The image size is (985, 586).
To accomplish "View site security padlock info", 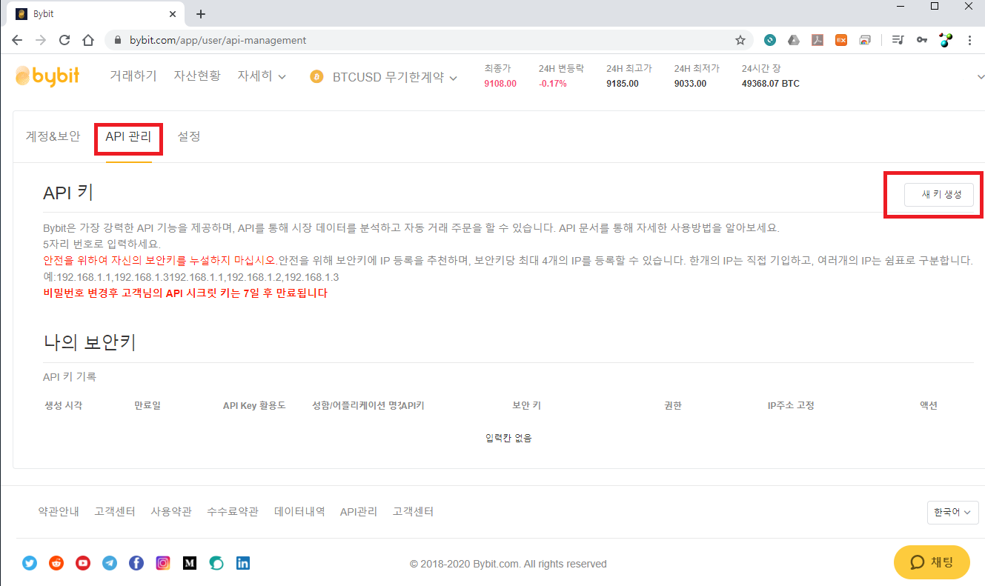I will click(118, 40).
